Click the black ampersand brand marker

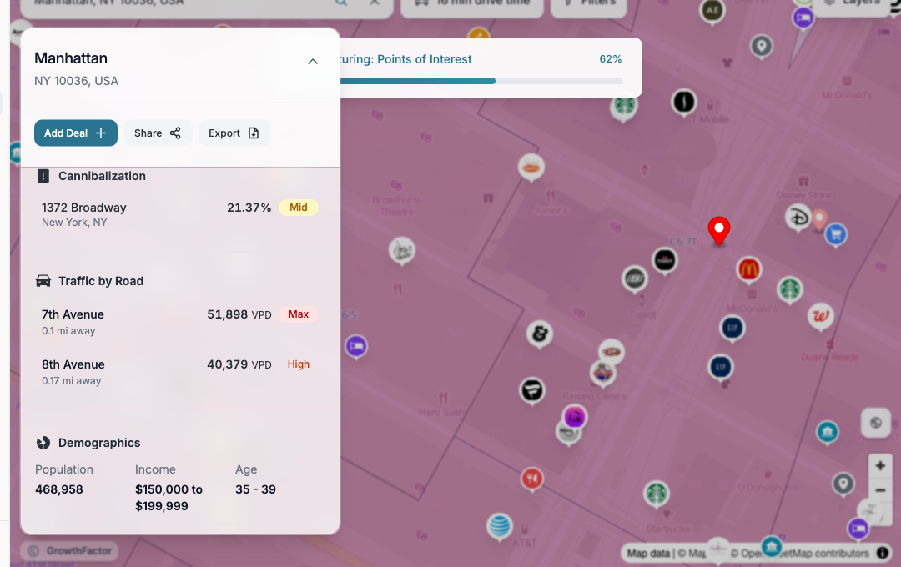[x=540, y=334]
